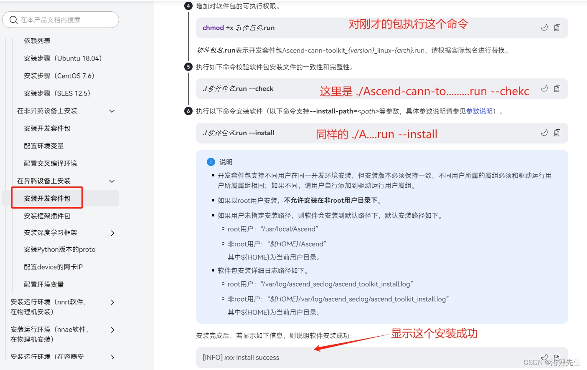Click the search magnifier icon in sidebar
Screen dimensions: 587x370
pos(13,20)
